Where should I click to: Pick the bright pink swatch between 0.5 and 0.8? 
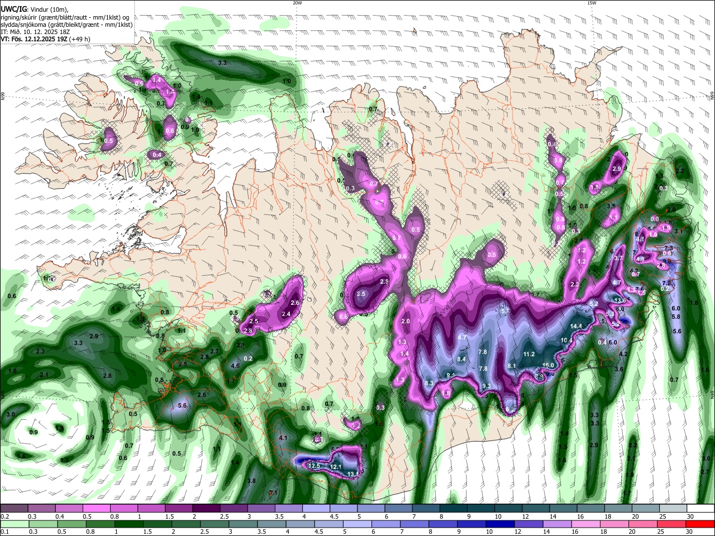click(x=96, y=508)
